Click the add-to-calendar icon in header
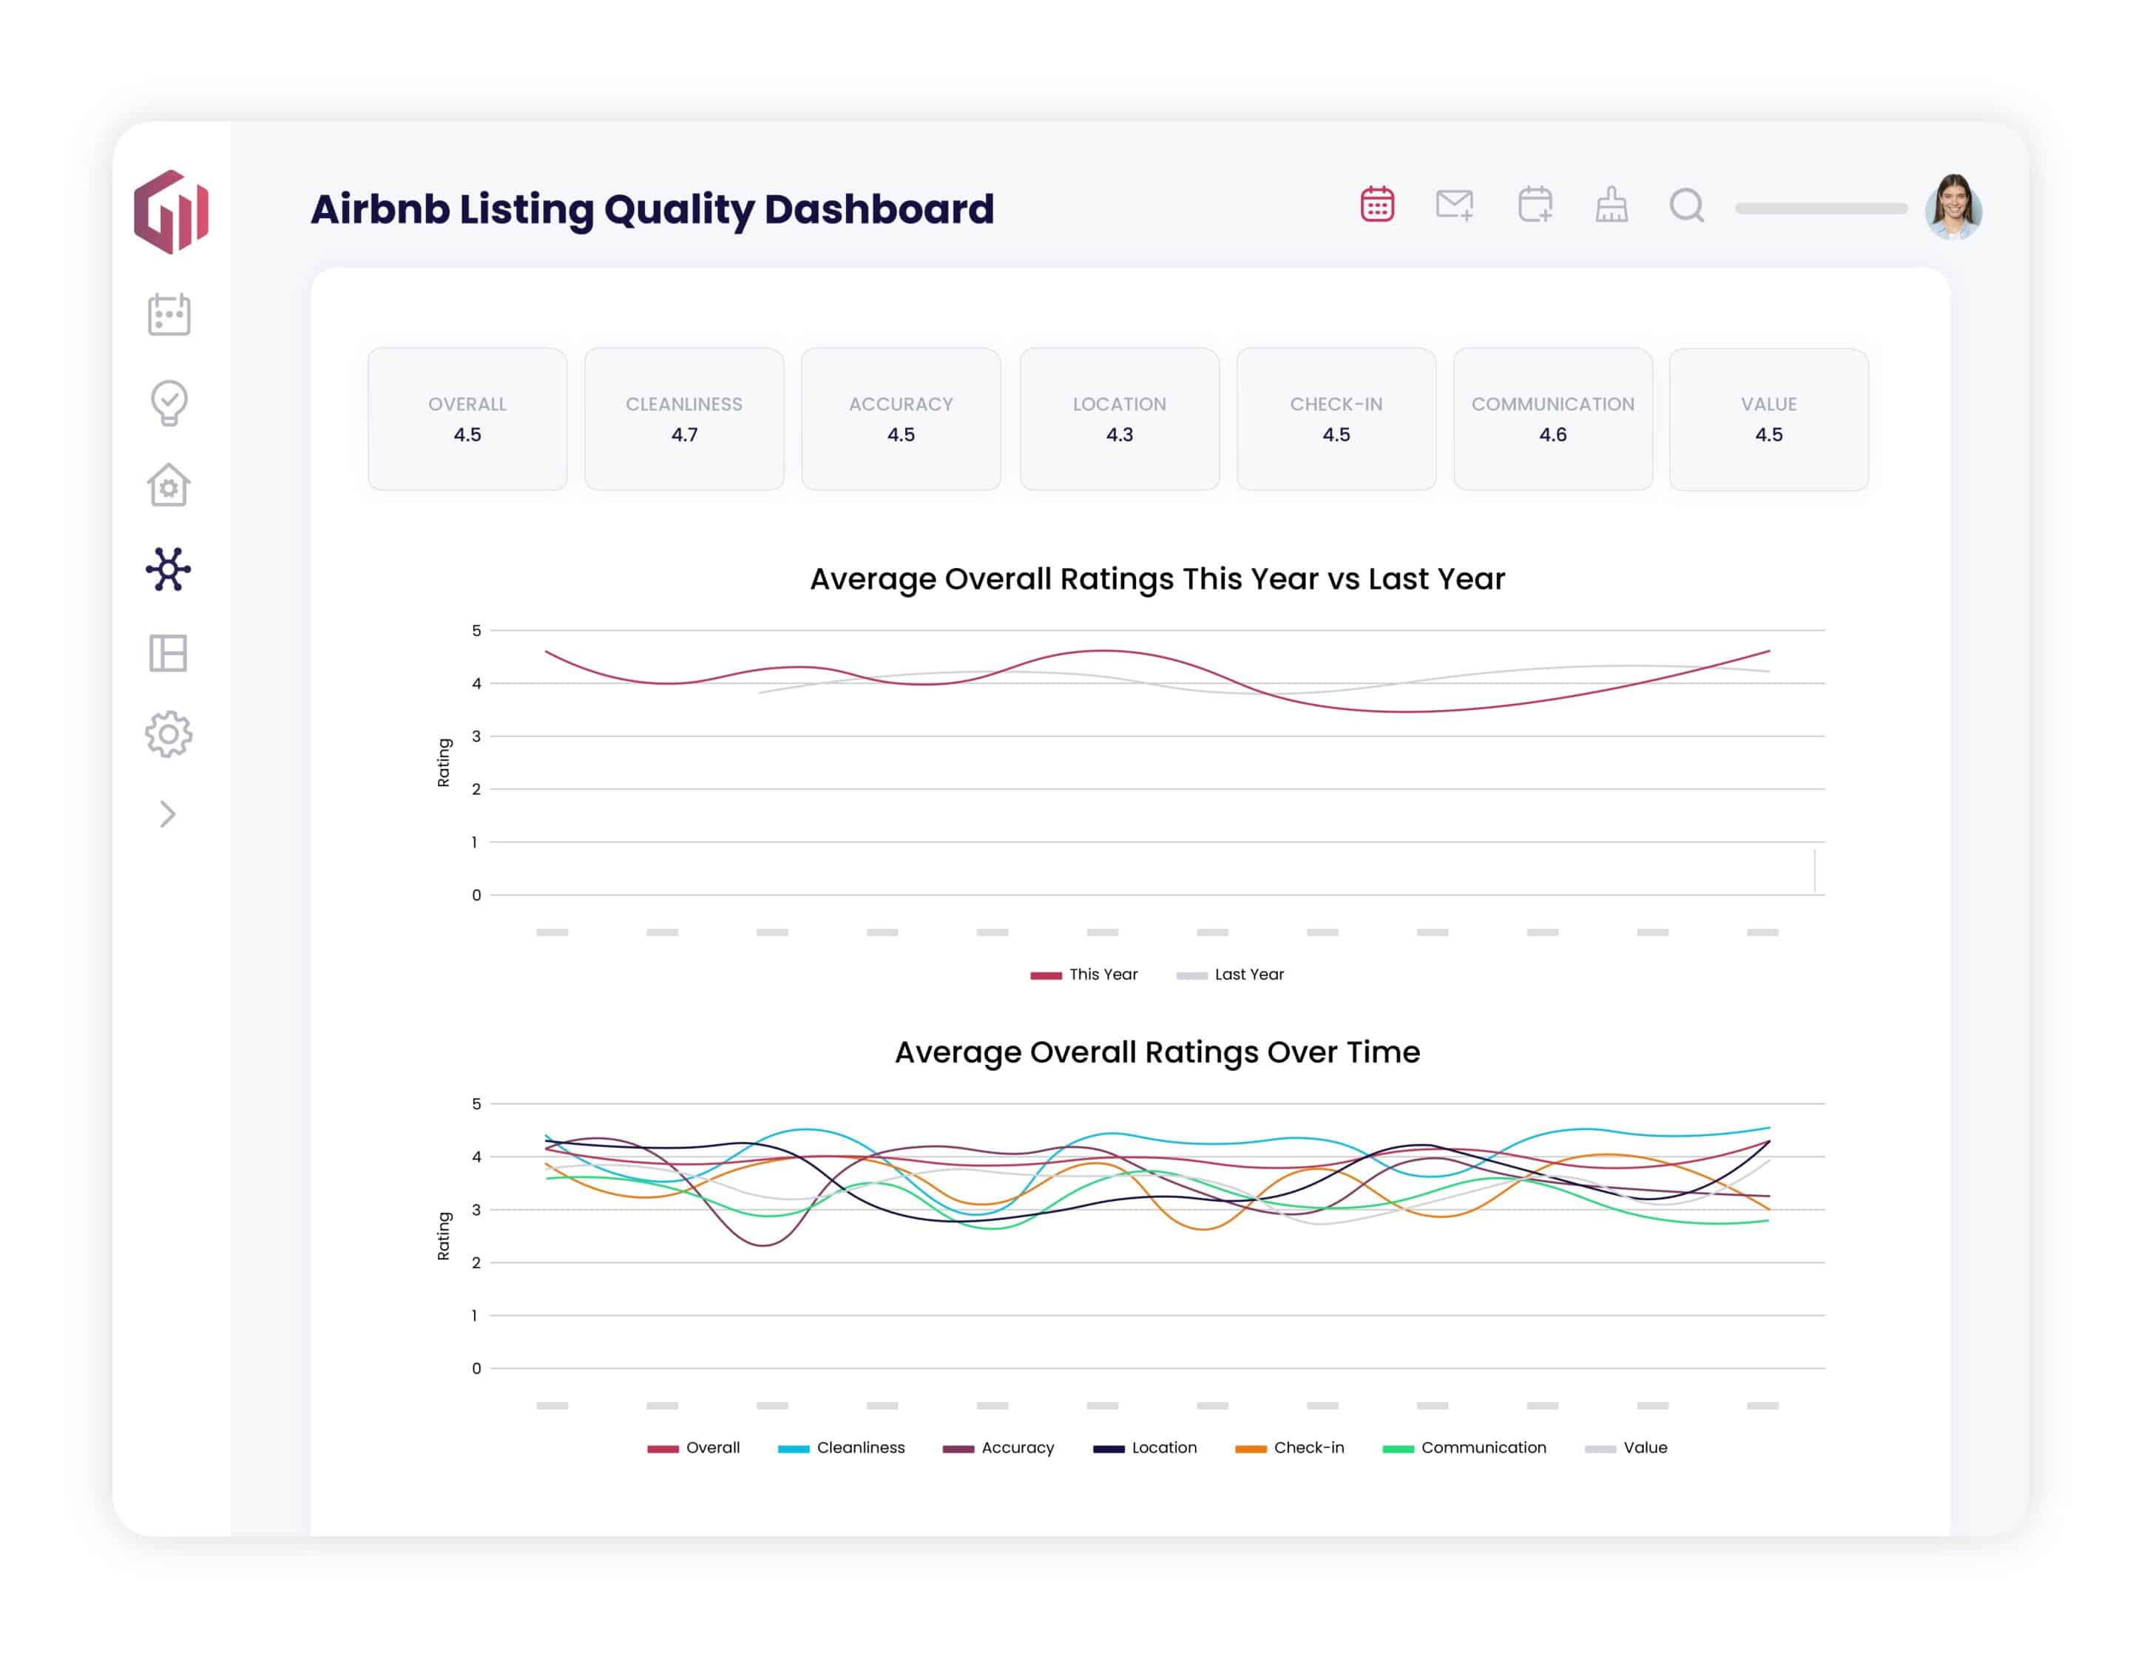The image size is (2130, 1658). (1535, 204)
